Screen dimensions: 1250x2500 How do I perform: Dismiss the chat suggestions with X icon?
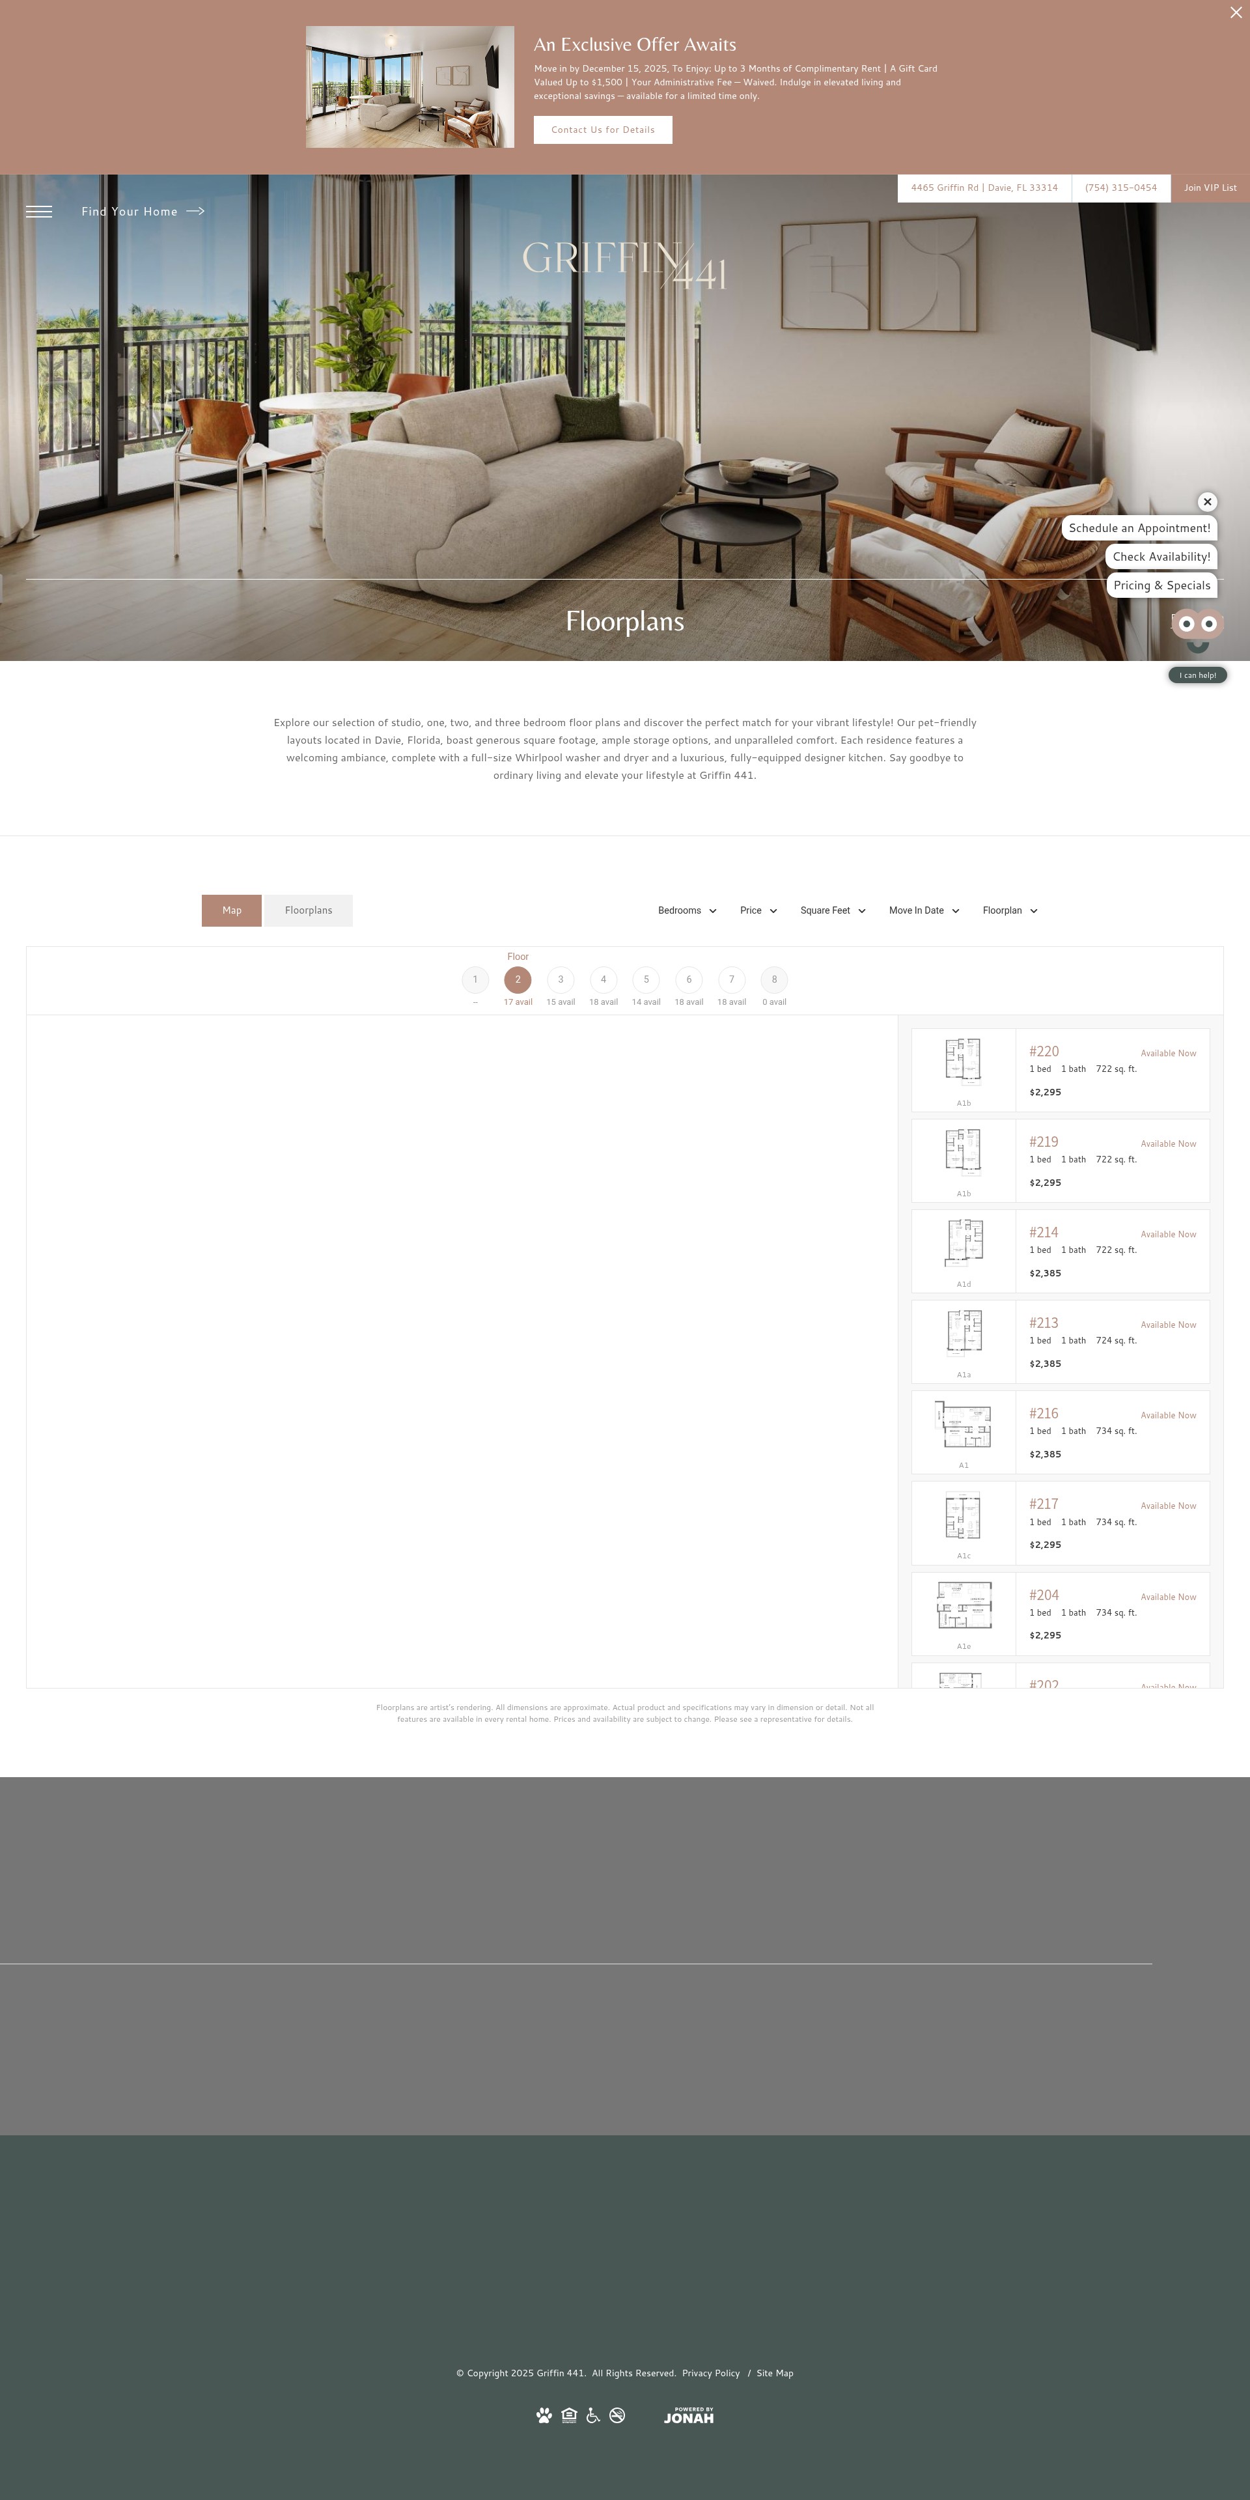click(x=1207, y=501)
